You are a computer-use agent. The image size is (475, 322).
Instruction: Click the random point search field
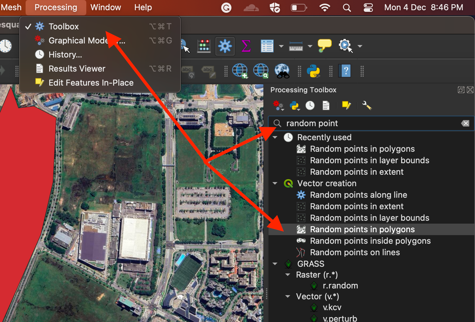click(x=371, y=123)
